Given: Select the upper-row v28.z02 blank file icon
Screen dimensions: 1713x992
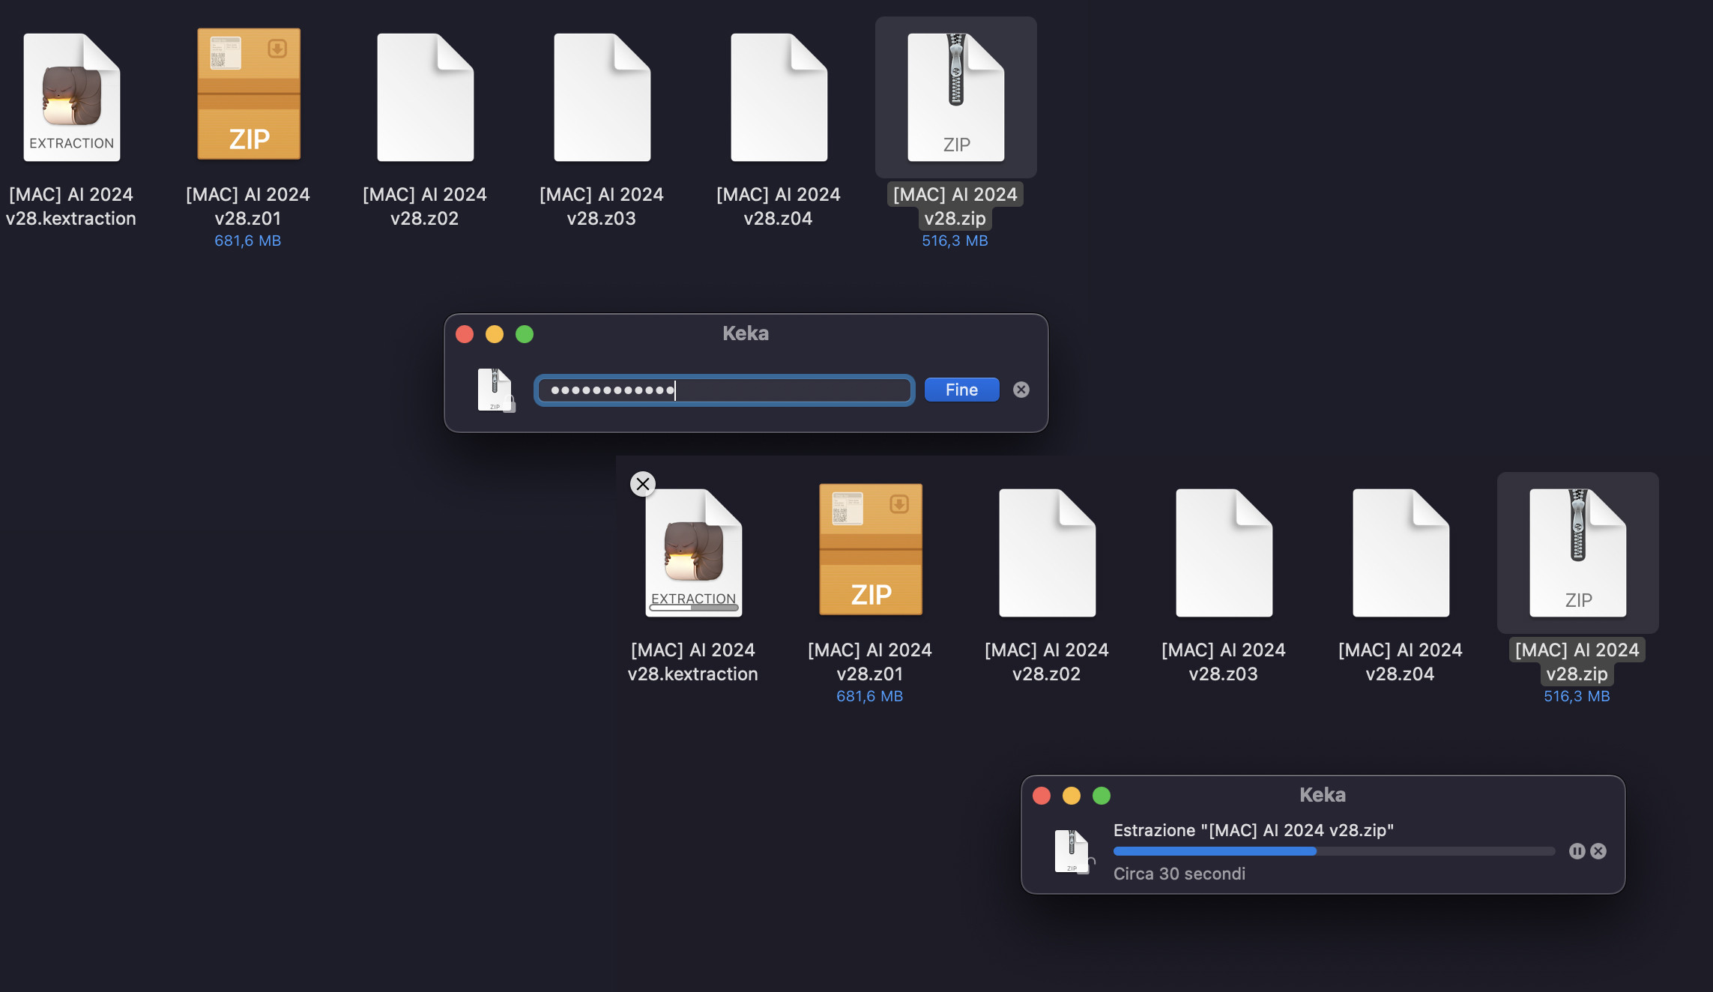Looking at the screenshot, I should pos(426,97).
